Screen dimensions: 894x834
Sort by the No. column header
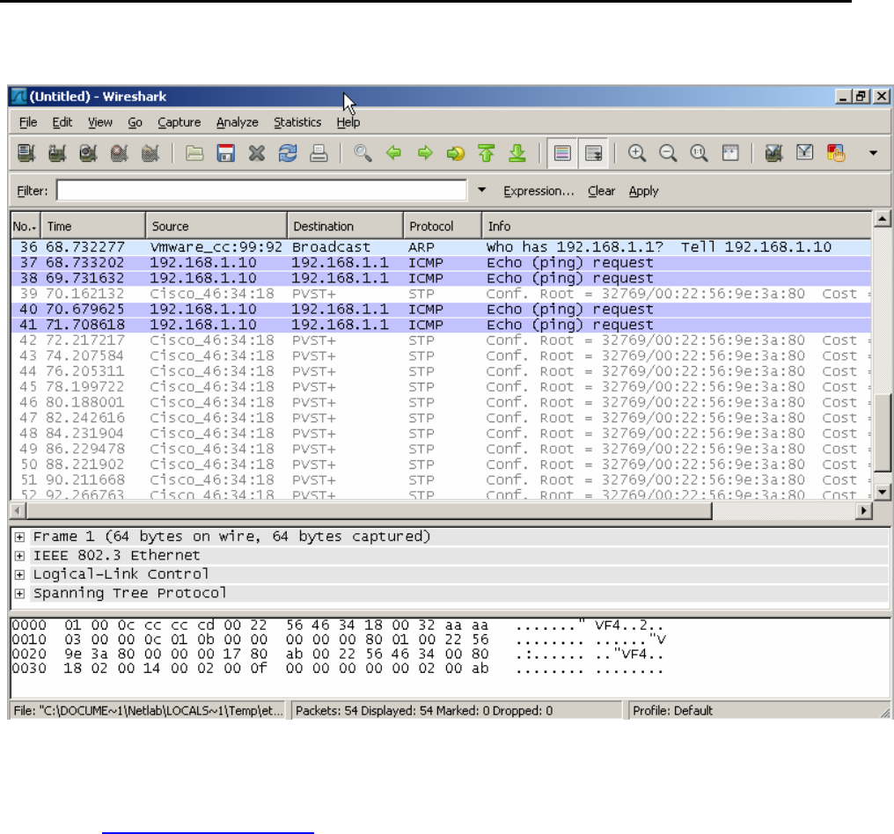pos(26,226)
